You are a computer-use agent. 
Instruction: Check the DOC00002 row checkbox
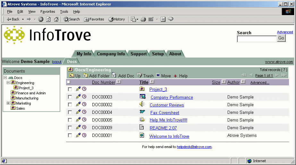pos(70,105)
